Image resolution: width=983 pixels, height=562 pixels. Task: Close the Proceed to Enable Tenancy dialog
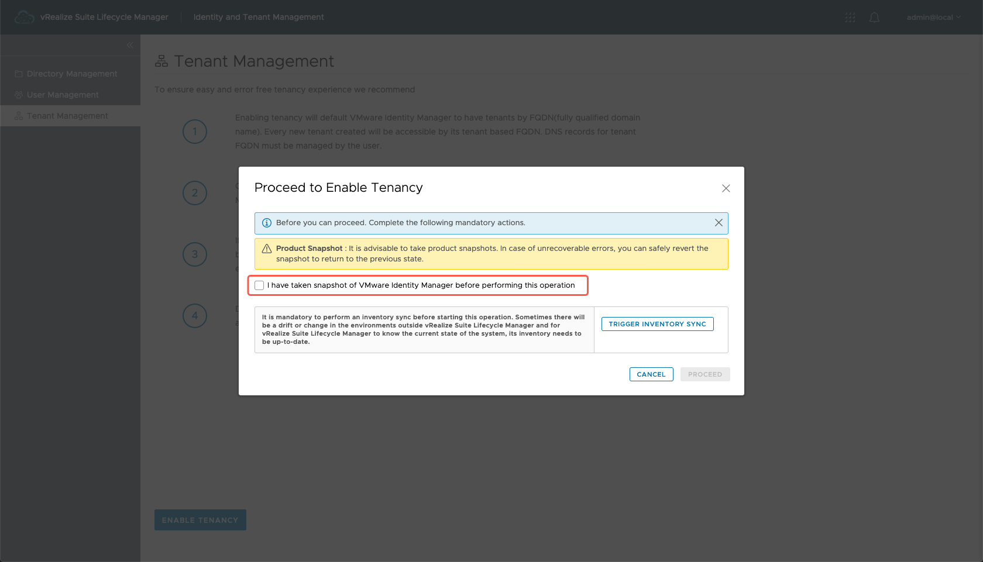[726, 188]
